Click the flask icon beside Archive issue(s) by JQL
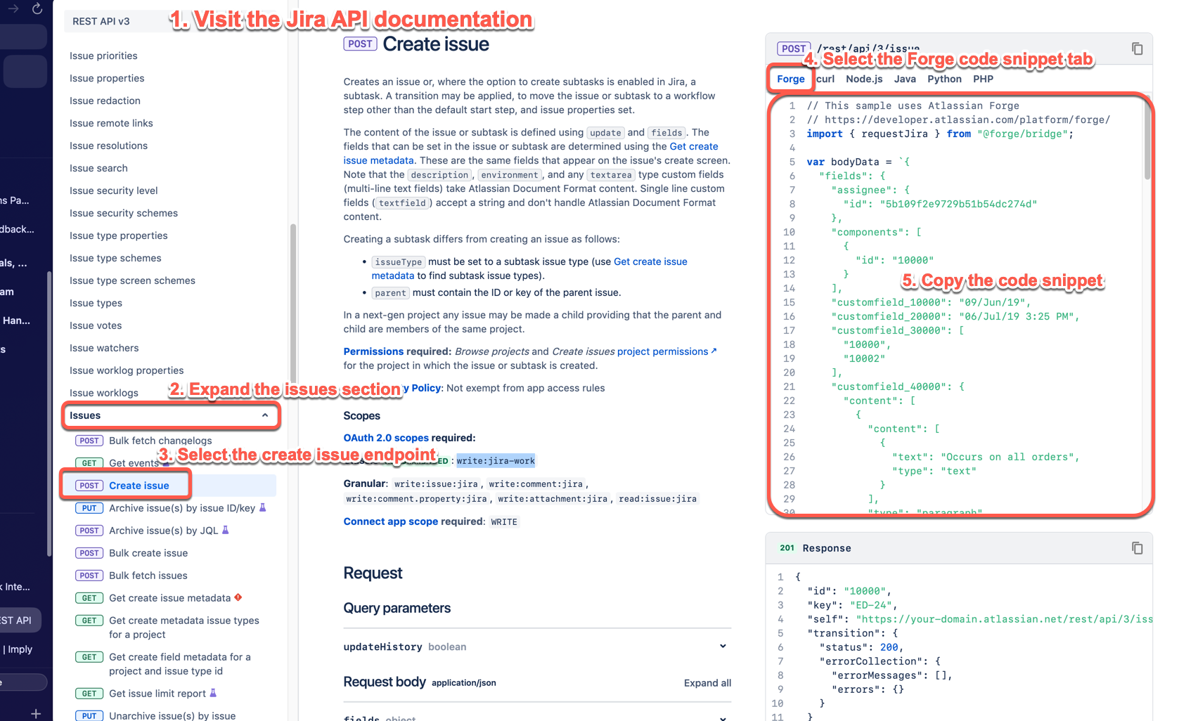 tap(226, 530)
